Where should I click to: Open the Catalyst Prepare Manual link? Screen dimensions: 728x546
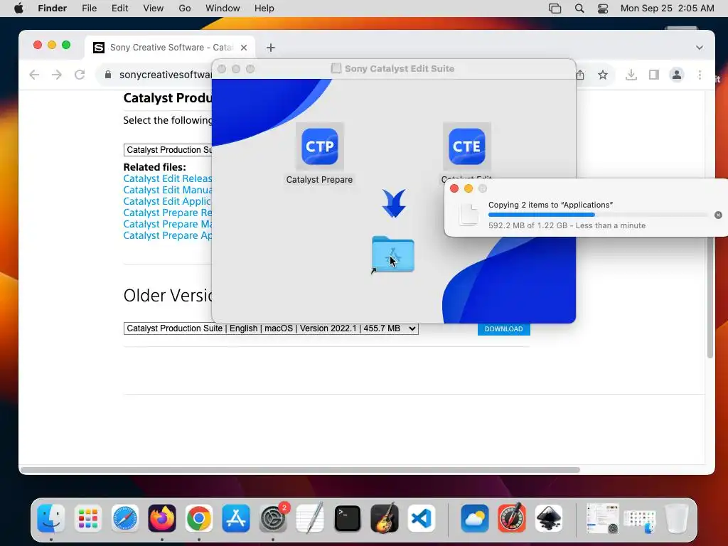[167, 224]
